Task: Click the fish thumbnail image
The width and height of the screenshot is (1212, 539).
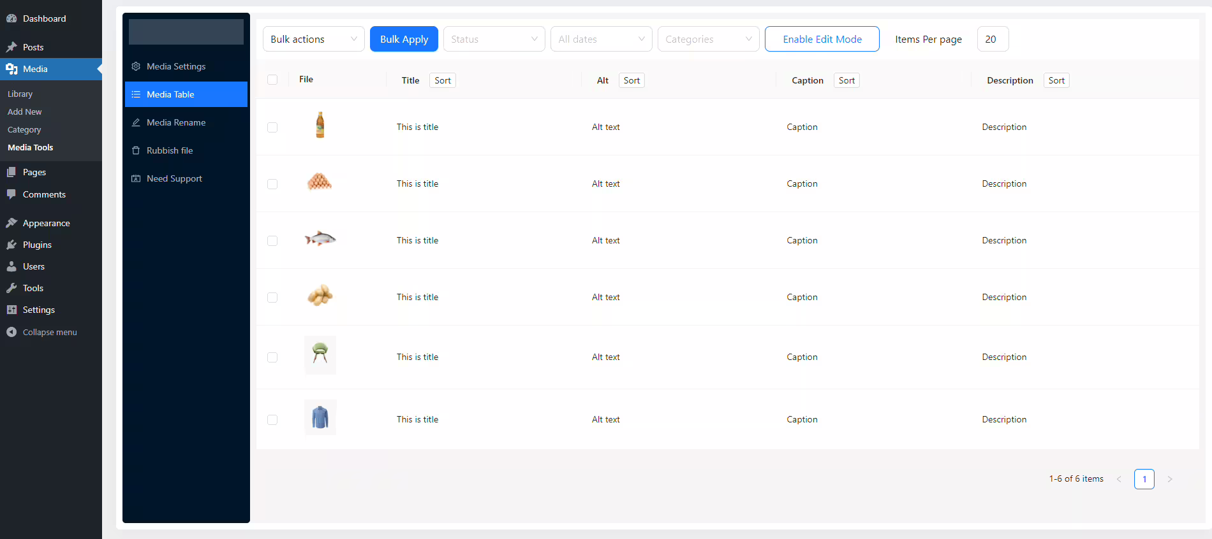Action: click(320, 239)
